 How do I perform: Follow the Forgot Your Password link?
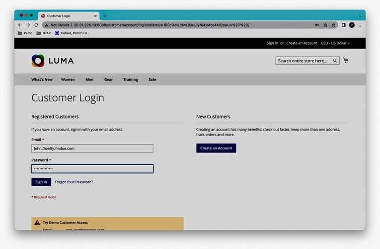[74, 182]
